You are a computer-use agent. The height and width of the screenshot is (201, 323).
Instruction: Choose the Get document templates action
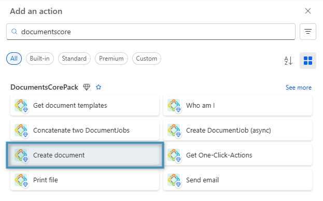coord(85,105)
